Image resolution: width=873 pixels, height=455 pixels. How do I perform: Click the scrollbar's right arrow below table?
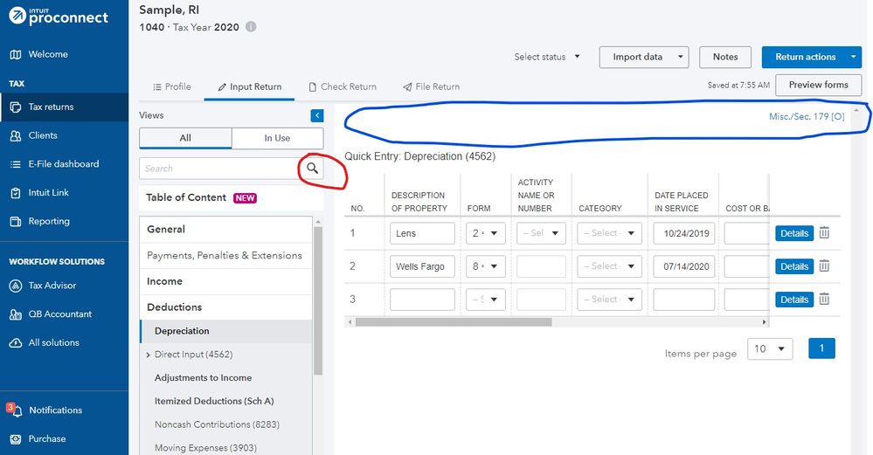[x=764, y=322]
